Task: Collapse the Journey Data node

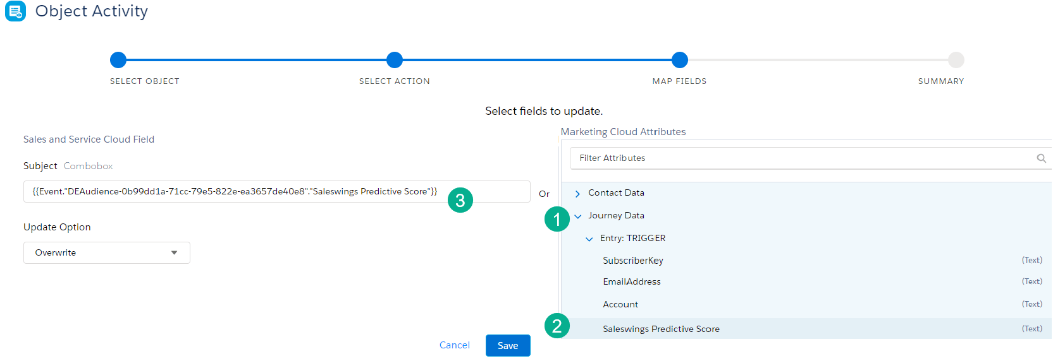Action: pos(577,216)
